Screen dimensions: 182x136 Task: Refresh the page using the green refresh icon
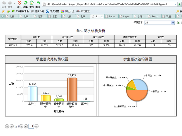pyautogui.click(x=26, y=3)
